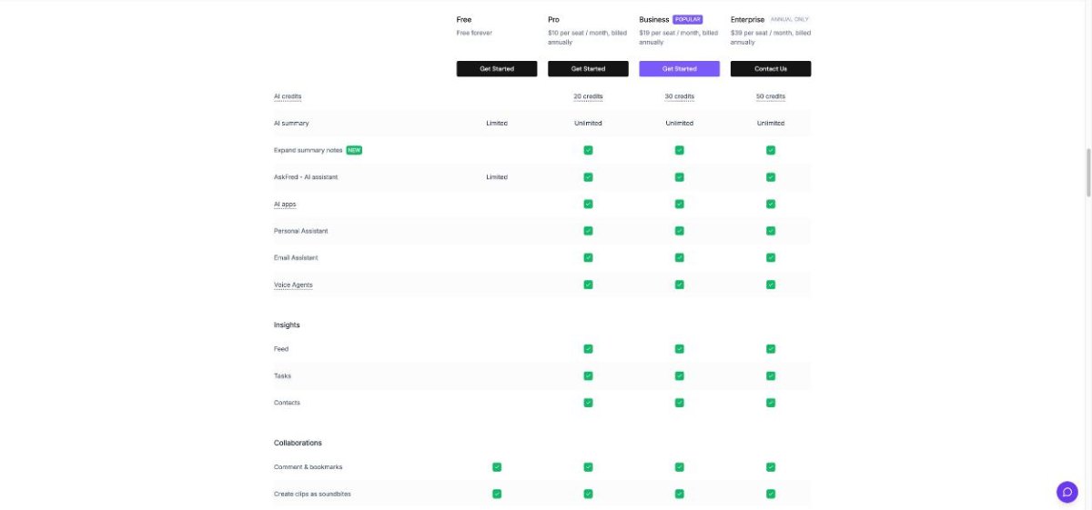Click the 'Free forever' subtitle text

474,33
